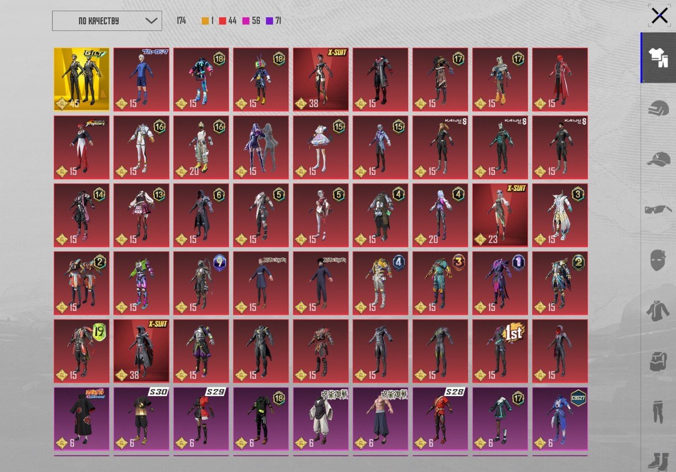676x472 pixels.
Task: Open the outfit with badge 14
Action: [x=81, y=215]
